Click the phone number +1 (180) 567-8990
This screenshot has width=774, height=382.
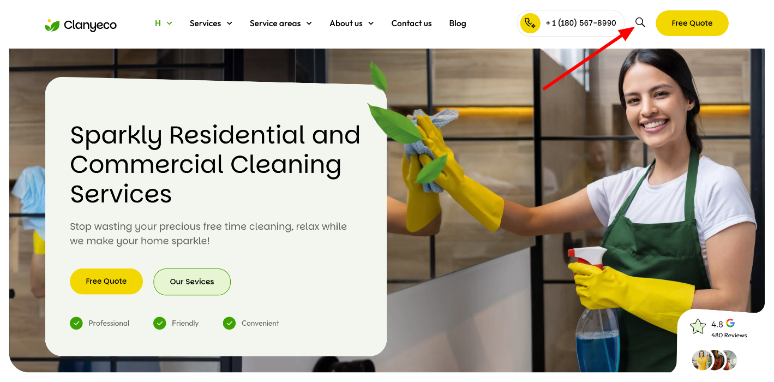(581, 23)
